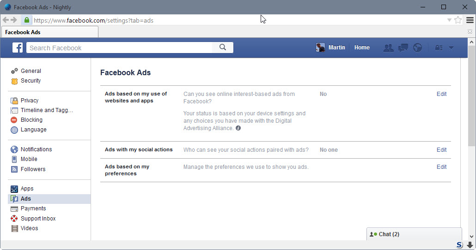This screenshot has width=476, height=250.
Task: Edit Ads based on websites and apps
Action: tap(441, 94)
